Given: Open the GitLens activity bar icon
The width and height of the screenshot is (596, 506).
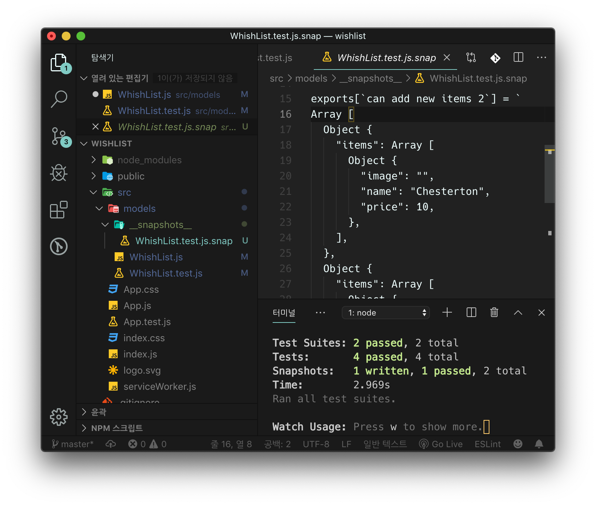Looking at the screenshot, I should pyautogui.click(x=59, y=246).
